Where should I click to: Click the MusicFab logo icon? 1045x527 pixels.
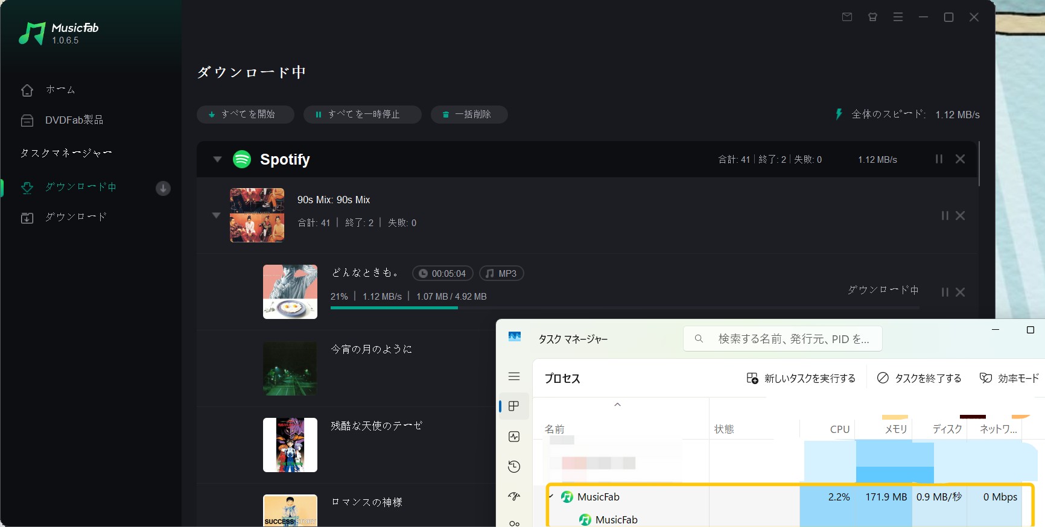click(x=32, y=34)
